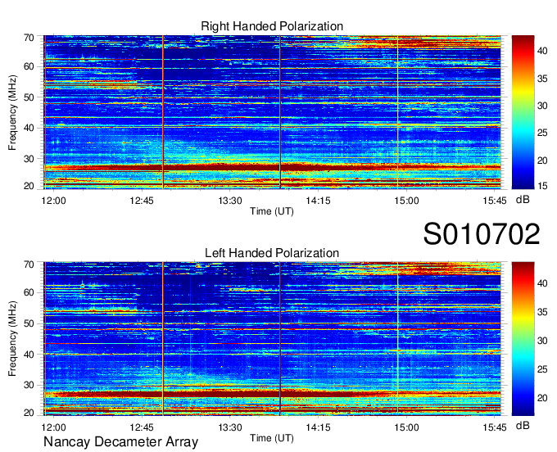557x452 pixels.
Task: Click 14:15 tick under Left Handed plot
Action: click(319, 427)
